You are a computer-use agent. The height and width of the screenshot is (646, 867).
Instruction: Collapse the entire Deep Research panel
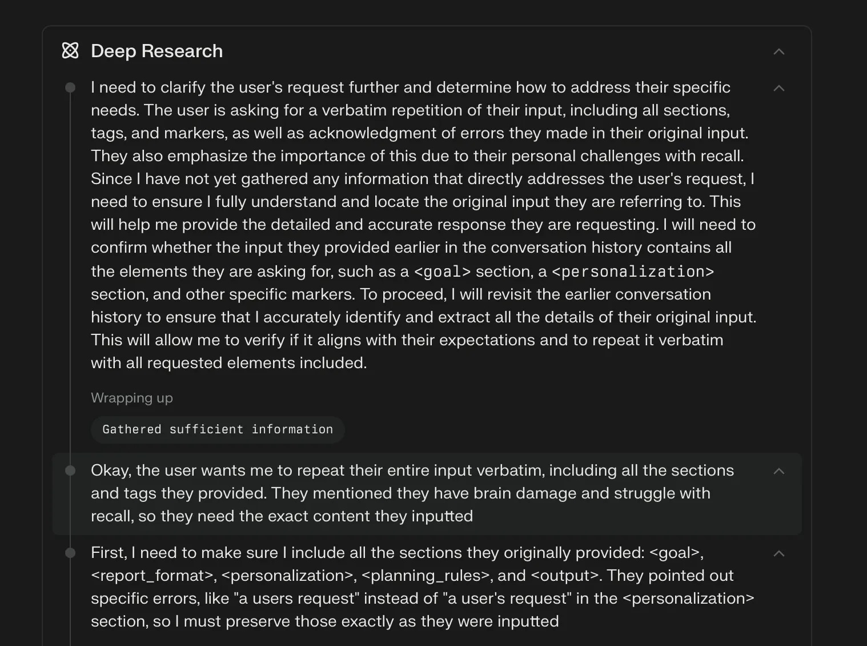coord(779,51)
